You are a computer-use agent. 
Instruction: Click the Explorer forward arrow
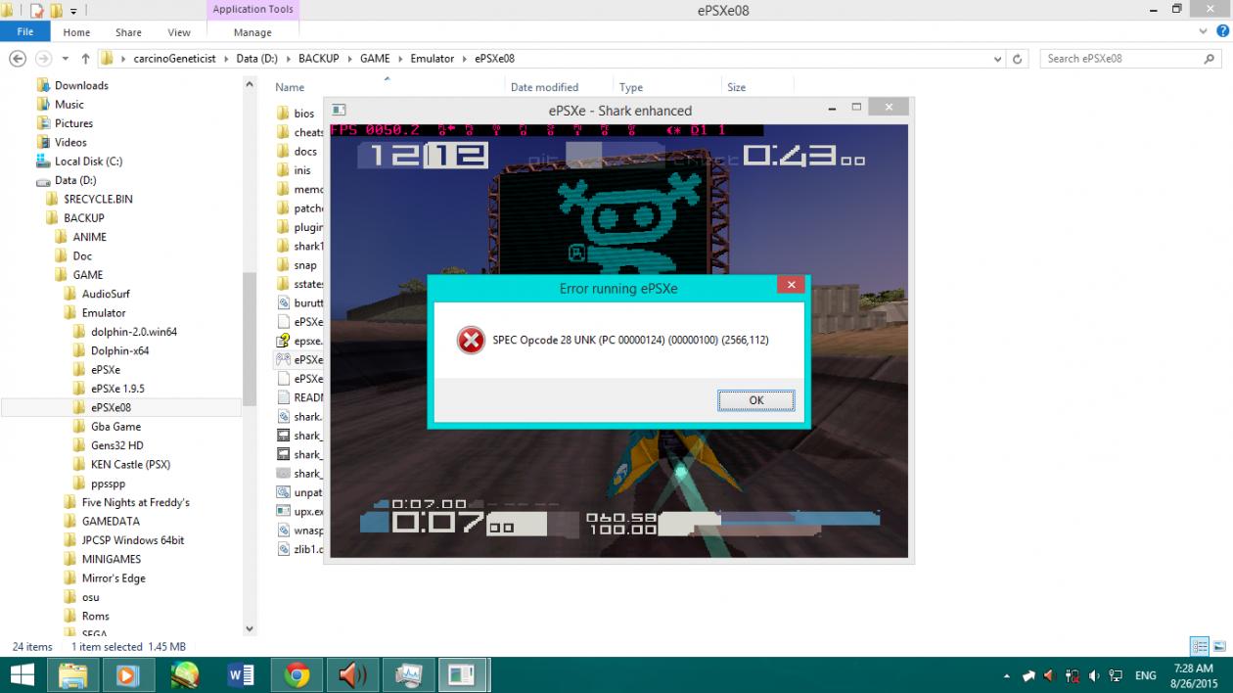click(x=43, y=59)
